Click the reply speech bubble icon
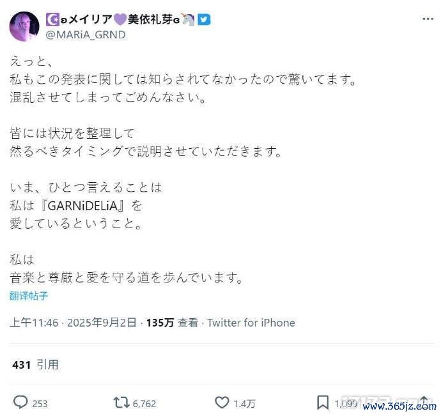441x416 pixels. pyautogui.click(x=20, y=403)
